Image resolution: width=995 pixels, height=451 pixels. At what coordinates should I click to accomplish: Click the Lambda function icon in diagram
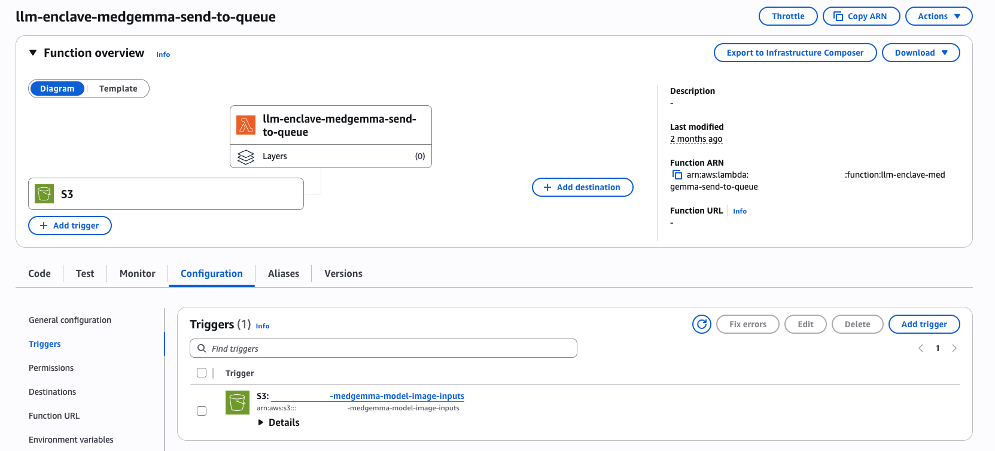click(x=246, y=125)
